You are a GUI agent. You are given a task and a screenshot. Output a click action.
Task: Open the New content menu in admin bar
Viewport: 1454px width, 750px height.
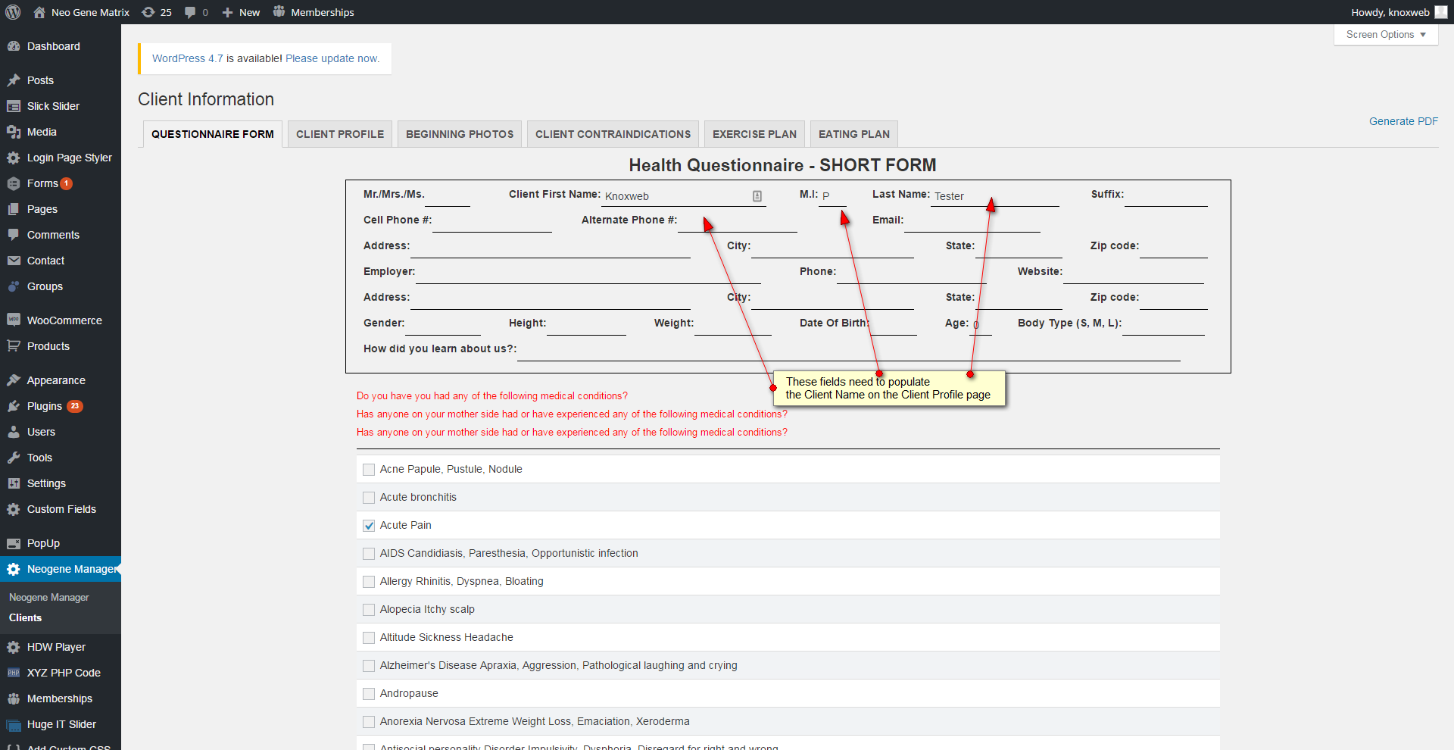coord(241,12)
